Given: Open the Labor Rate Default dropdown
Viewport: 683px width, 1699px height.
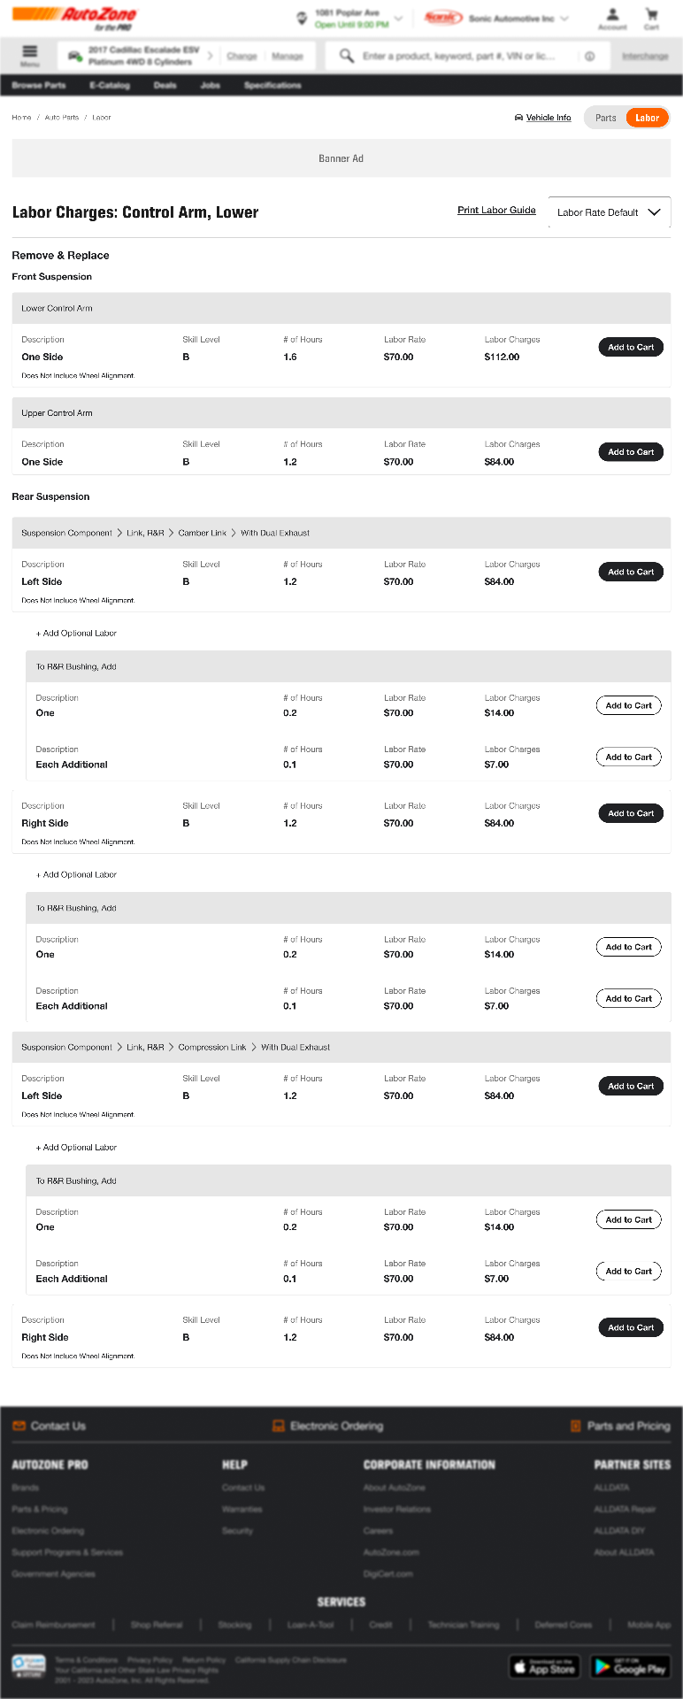Looking at the screenshot, I should tap(610, 212).
